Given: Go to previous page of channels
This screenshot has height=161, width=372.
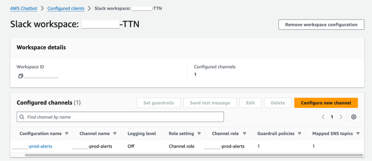Looking at the screenshot, I should [x=323, y=117].
